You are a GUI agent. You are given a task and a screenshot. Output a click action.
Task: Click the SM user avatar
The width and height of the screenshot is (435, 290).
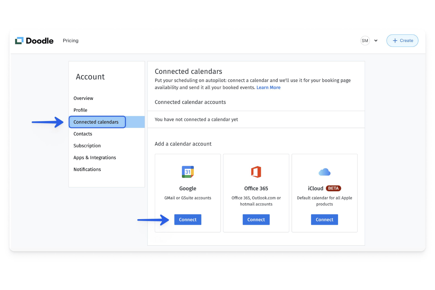(x=365, y=41)
